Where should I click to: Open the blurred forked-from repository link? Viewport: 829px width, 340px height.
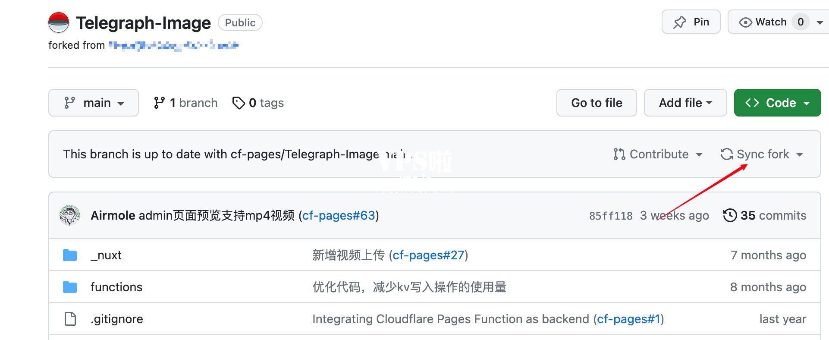173,45
